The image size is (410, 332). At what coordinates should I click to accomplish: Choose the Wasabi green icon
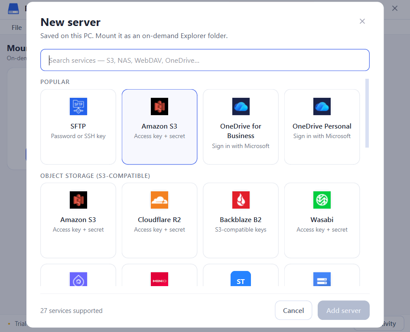(x=322, y=200)
